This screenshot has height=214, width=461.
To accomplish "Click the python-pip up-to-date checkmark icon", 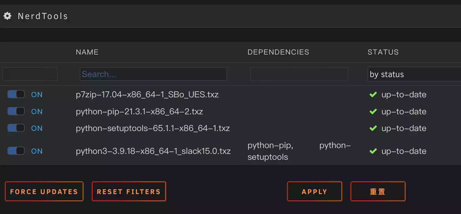I will [373, 111].
